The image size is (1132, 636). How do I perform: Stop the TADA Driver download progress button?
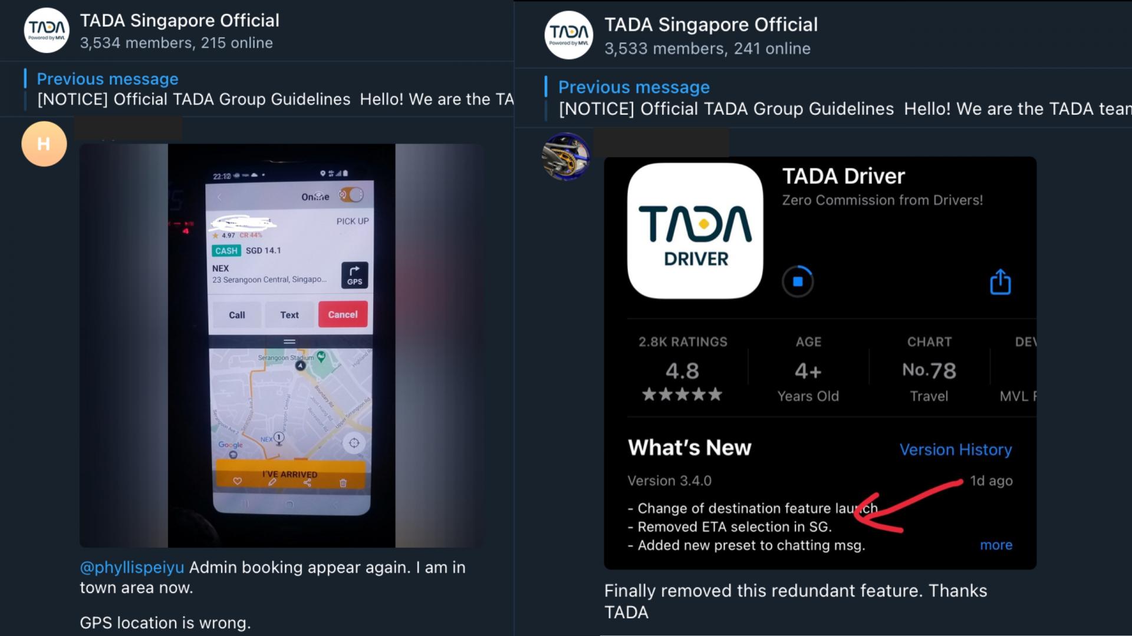point(798,281)
